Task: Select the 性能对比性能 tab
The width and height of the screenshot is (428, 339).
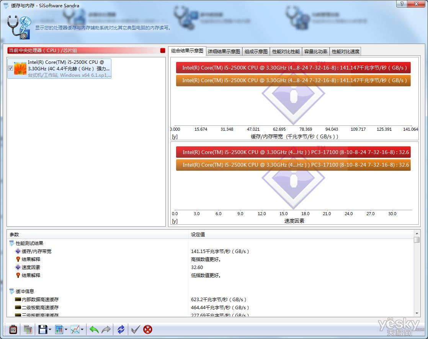Action: [x=286, y=51]
